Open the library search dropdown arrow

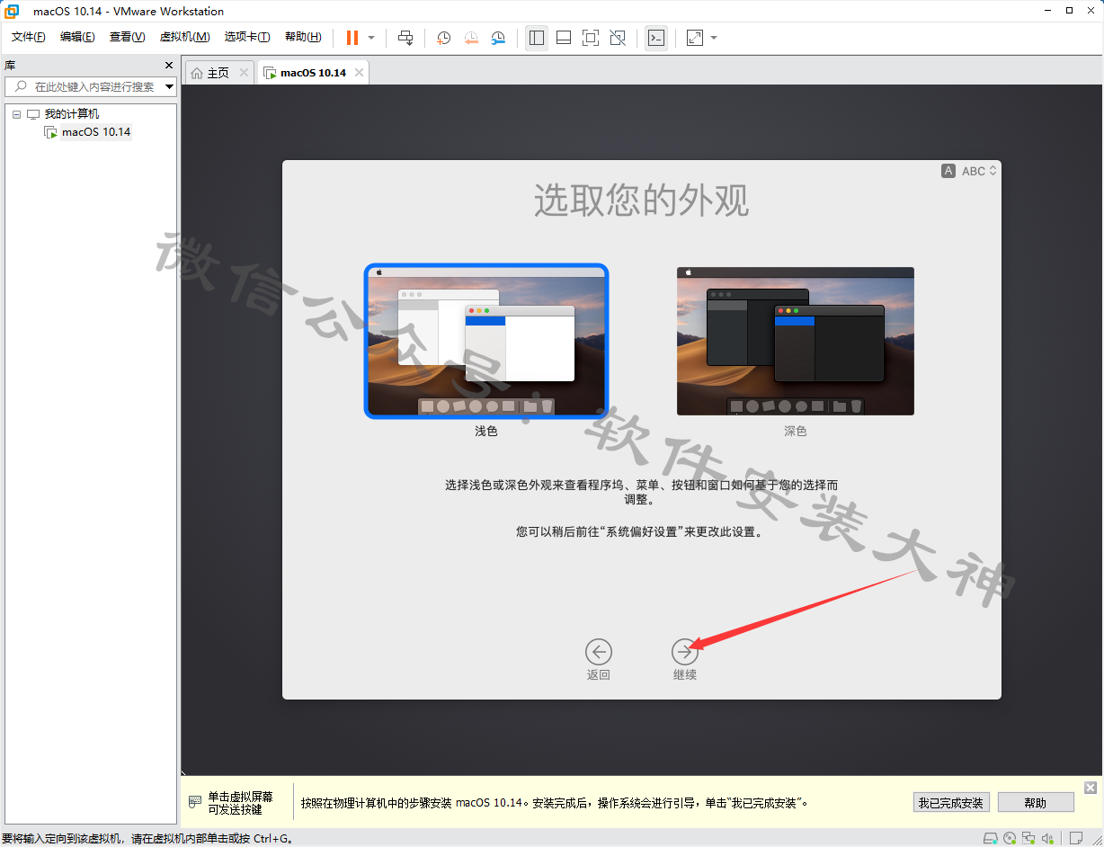[x=169, y=86]
